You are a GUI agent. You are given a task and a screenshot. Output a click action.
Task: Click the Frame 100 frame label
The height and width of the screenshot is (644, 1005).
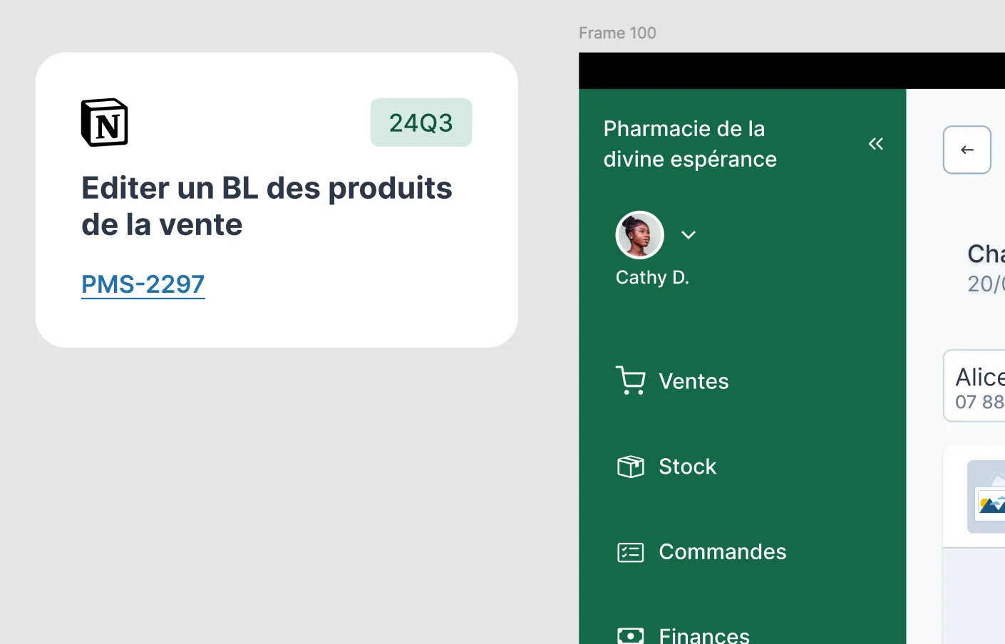pos(617,33)
